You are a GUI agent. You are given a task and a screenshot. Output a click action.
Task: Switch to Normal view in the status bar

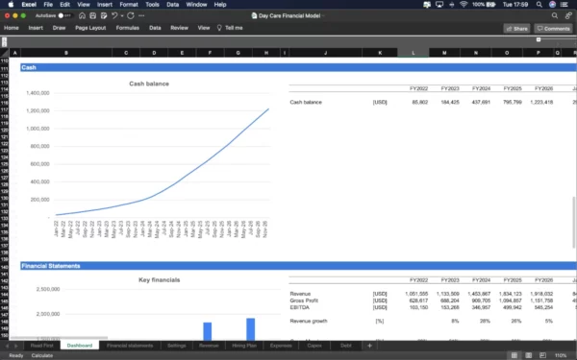coord(514,355)
